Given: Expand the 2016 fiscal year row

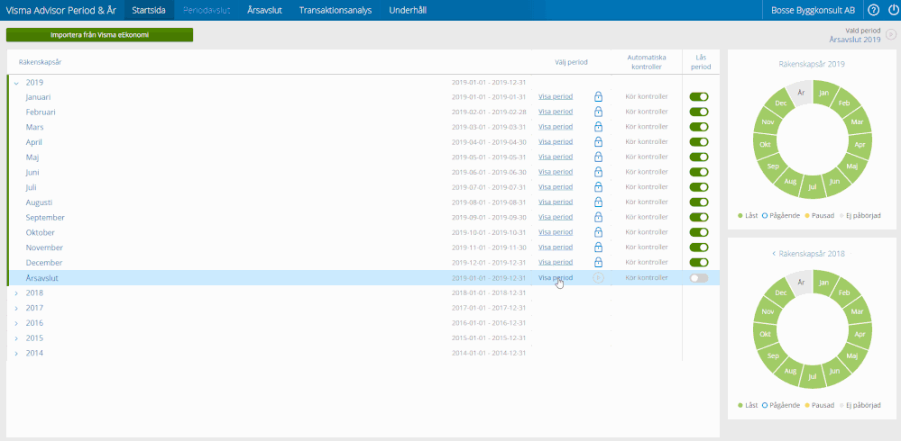Looking at the screenshot, I should click(x=16, y=323).
